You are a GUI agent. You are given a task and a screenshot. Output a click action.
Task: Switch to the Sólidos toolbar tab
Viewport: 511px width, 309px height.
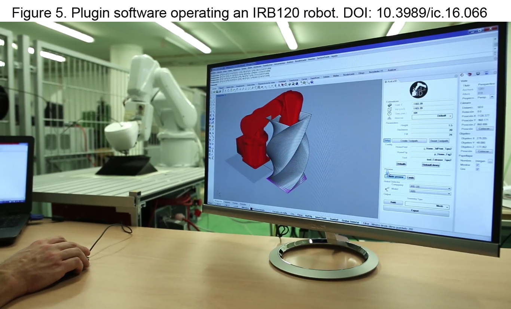[326, 77]
